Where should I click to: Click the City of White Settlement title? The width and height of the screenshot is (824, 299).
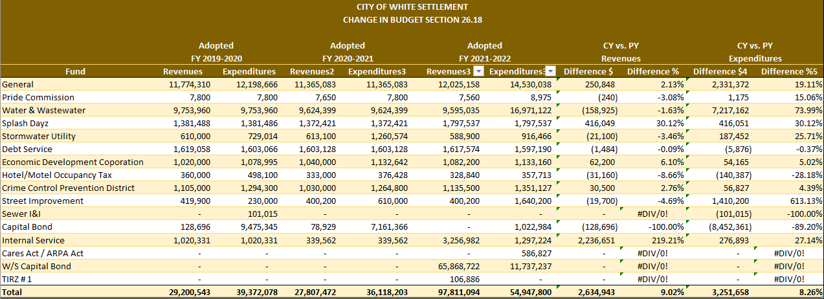[x=412, y=7]
